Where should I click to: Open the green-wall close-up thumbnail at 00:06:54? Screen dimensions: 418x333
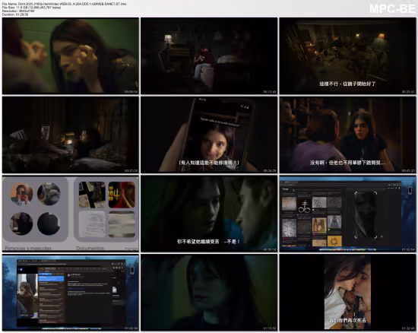coord(71,56)
